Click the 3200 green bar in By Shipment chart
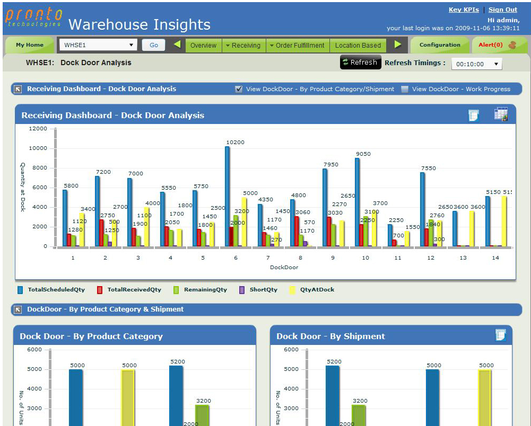531x426 pixels. (x=359, y=415)
